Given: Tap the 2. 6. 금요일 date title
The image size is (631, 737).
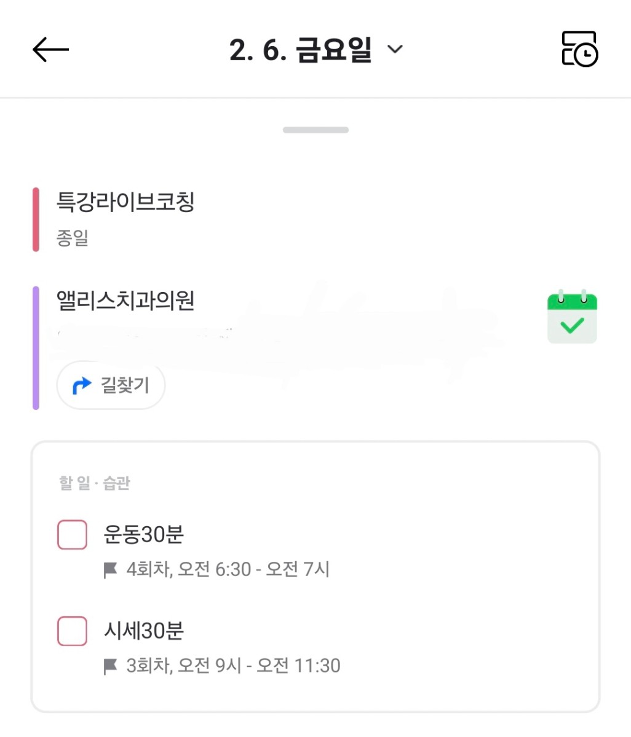Looking at the screenshot, I should click(300, 49).
